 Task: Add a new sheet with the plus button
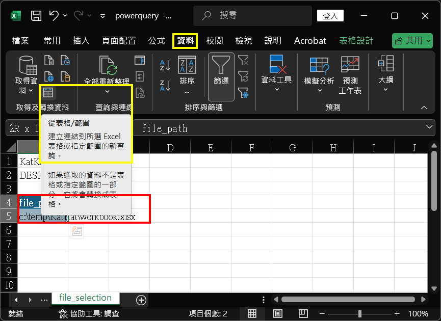141,300
